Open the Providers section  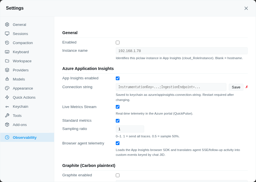click(x=27, y=70)
